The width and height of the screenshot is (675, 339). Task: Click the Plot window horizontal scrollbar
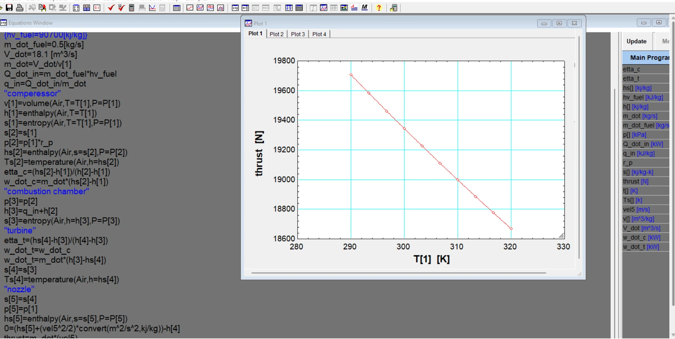pyautogui.click(x=399, y=273)
